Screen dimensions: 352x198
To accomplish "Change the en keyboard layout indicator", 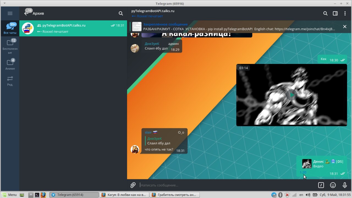I will point(301,195).
